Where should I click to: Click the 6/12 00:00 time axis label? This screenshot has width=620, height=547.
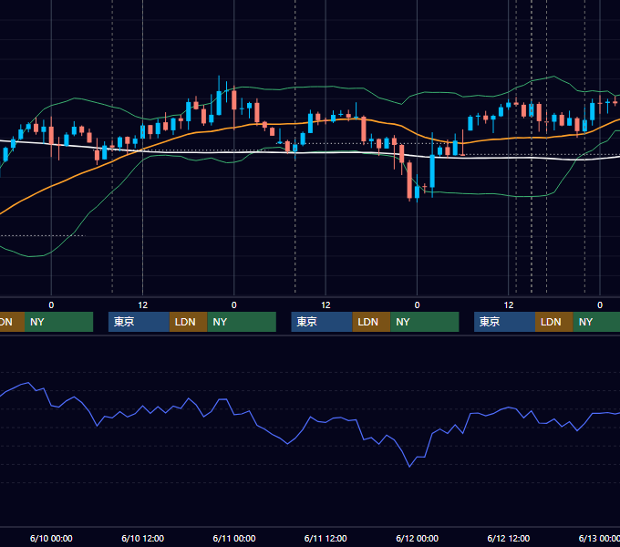418,538
